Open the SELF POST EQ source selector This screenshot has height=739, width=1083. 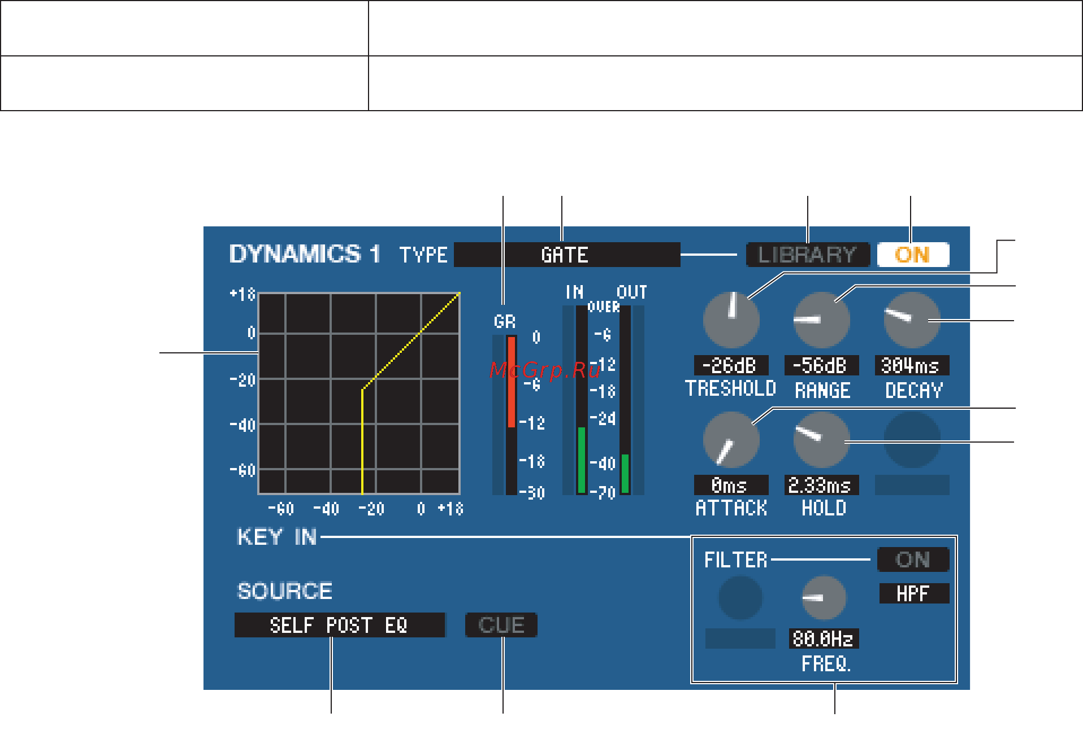click(340, 625)
